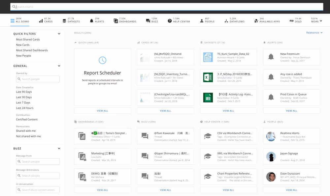The height and width of the screenshot is (196, 330).
Task: Click the bell icon for Prod Cases in Queue
Action: [x=271, y=97]
